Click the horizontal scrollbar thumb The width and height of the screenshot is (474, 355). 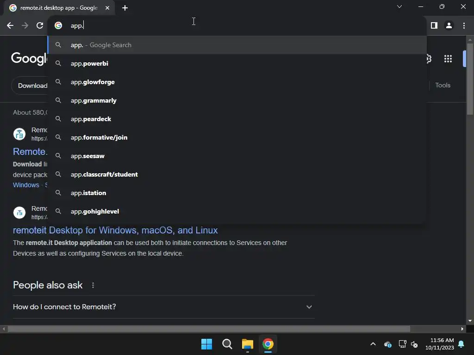coord(209,329)
